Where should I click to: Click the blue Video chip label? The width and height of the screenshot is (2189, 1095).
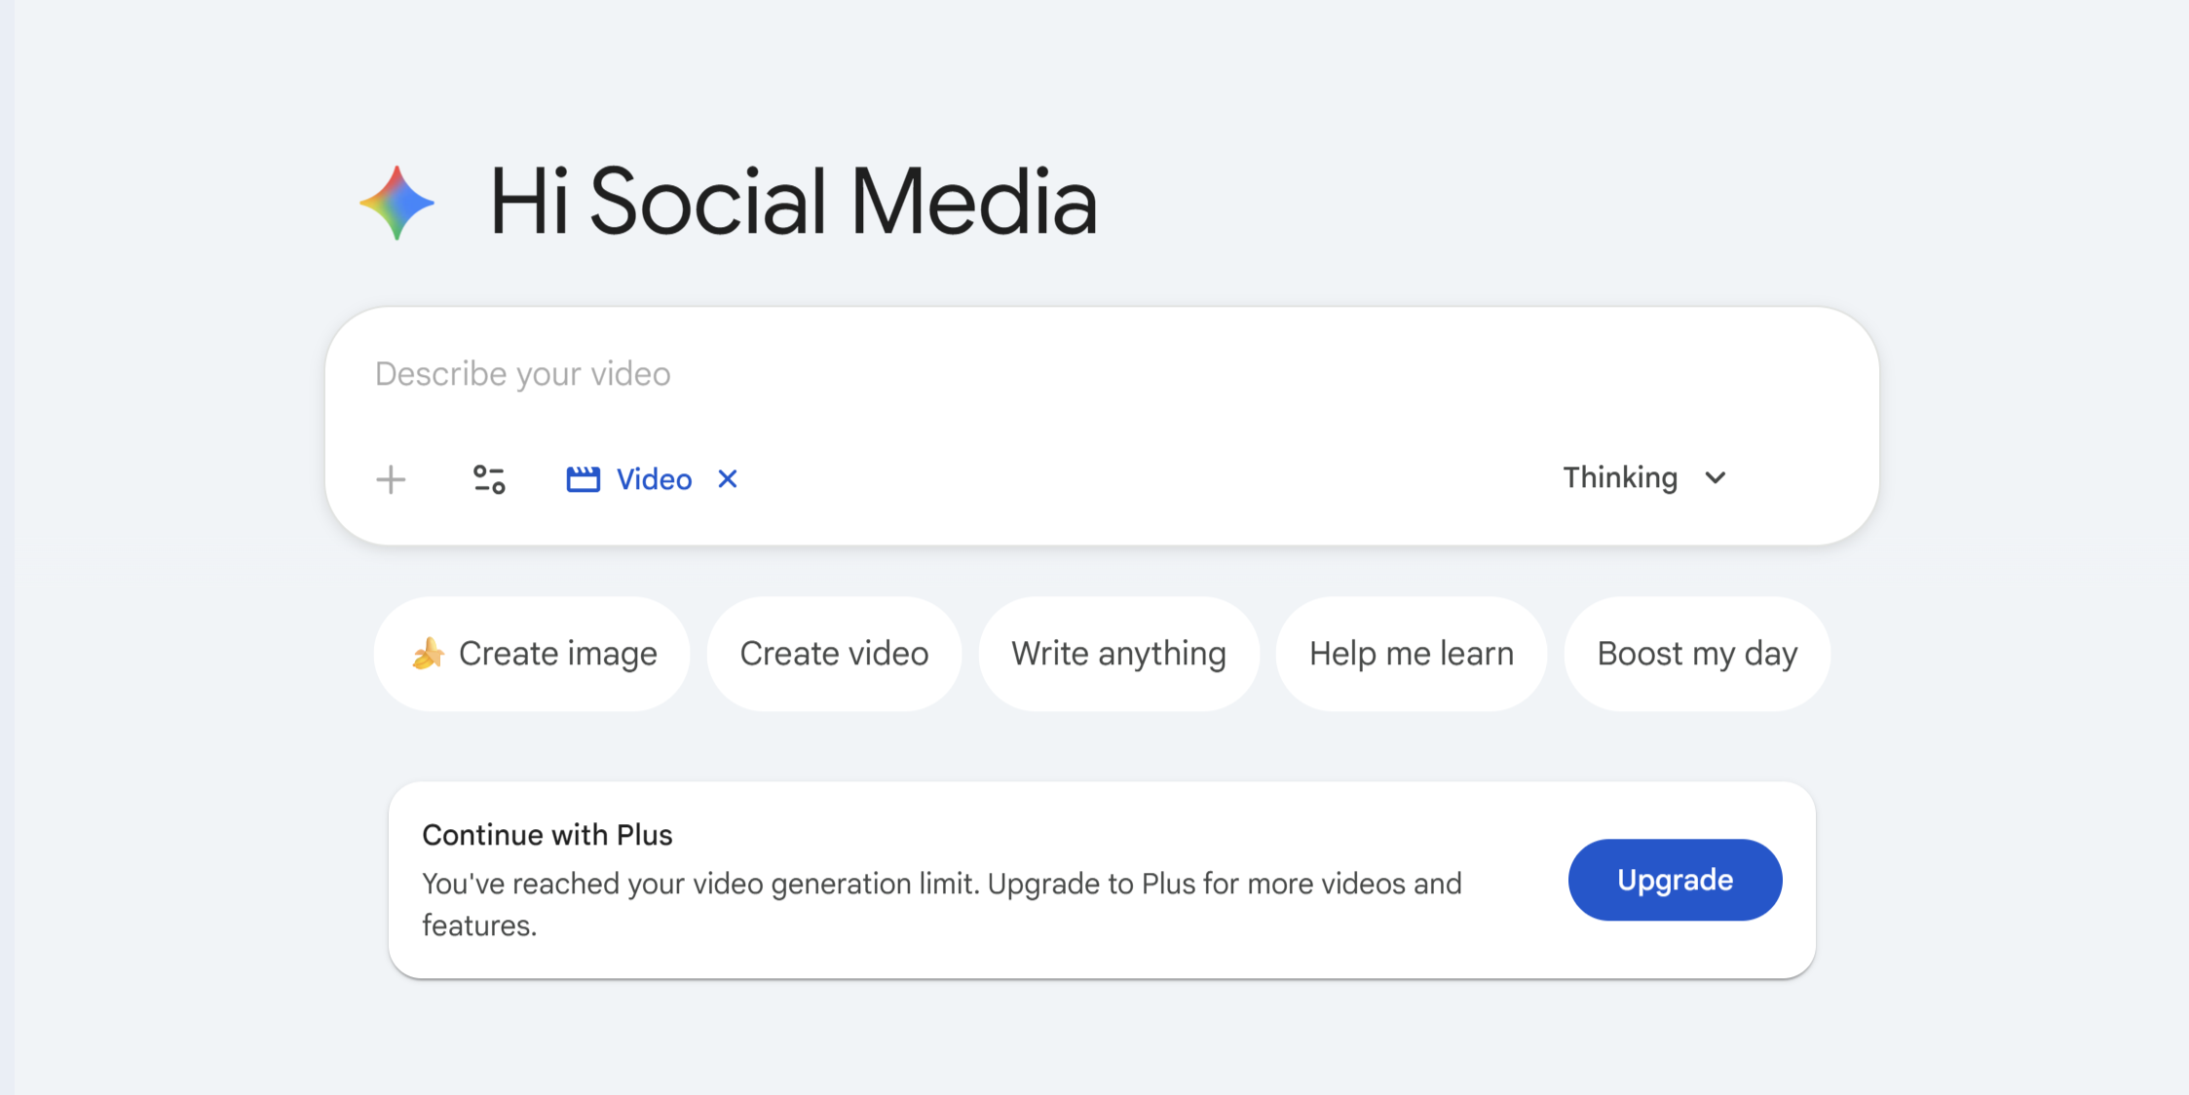(654, 479)
